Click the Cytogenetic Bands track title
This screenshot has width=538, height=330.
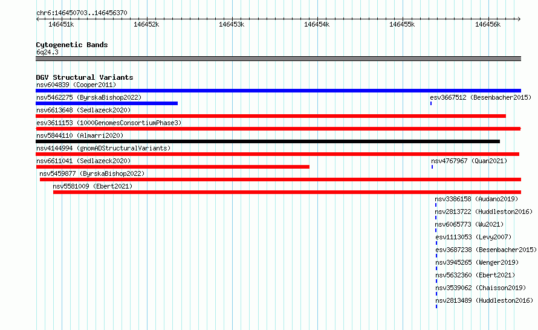(72, 45)
